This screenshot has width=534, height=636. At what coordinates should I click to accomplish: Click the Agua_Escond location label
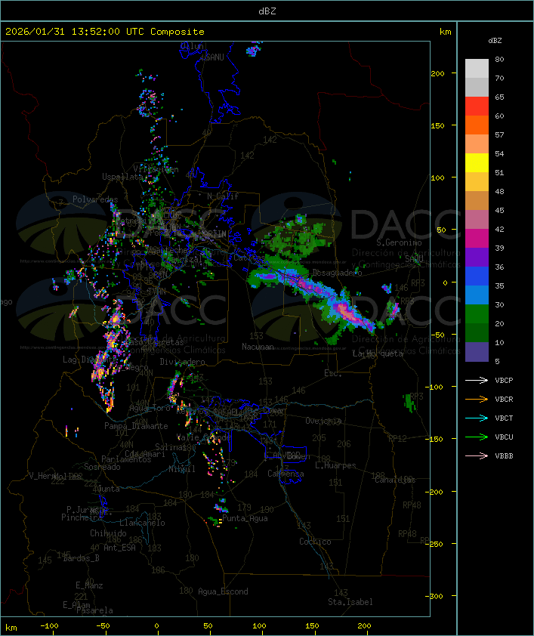223,591
